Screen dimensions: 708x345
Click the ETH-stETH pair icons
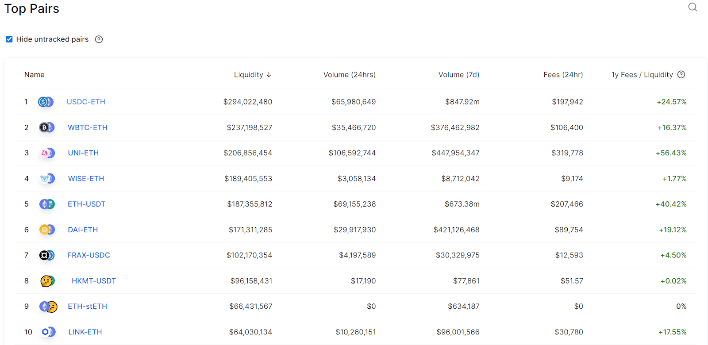(x=47, y=306)
